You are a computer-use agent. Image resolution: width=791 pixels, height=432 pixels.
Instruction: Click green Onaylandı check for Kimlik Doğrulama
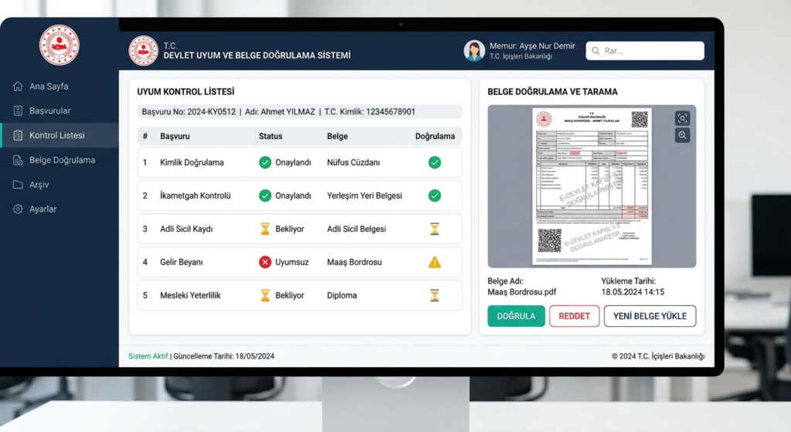click(265, 162)
